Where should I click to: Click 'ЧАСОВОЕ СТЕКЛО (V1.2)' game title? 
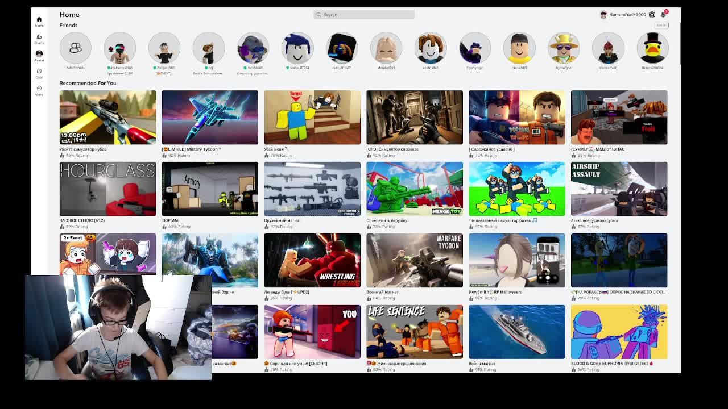point(82,220)
